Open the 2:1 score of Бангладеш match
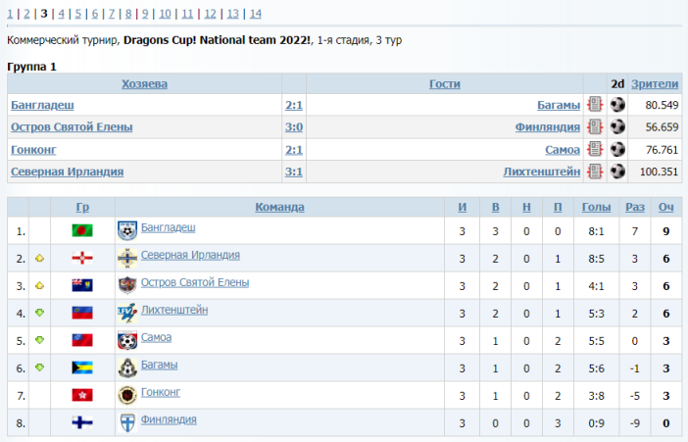This screenshot has width=688, height=442. click(x=293, y=105)
